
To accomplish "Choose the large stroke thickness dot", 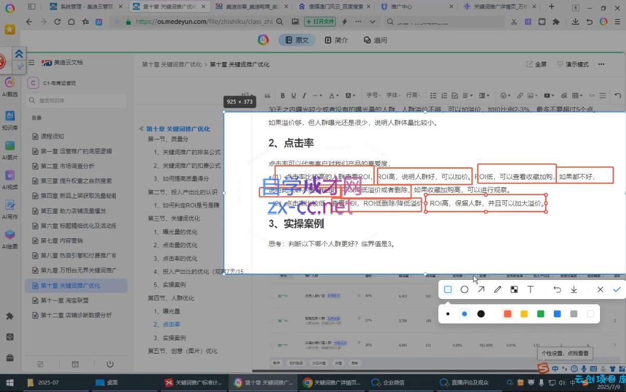I will click(481, 314).
